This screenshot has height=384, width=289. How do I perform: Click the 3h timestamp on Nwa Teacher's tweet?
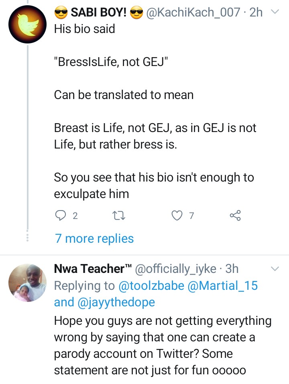(232, 269)
